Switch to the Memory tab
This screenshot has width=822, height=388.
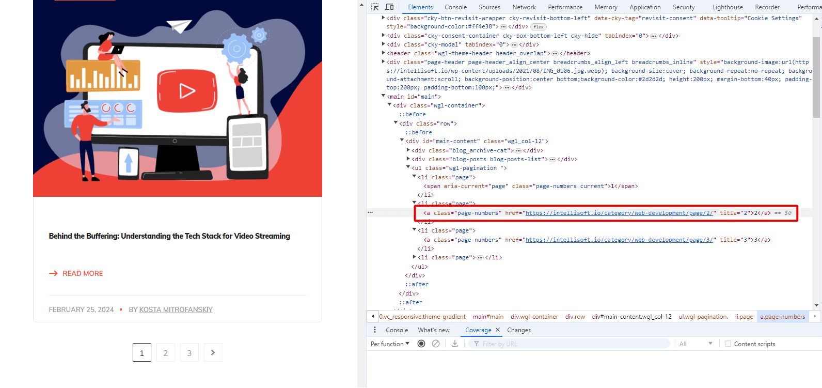[x=606, y=7]
